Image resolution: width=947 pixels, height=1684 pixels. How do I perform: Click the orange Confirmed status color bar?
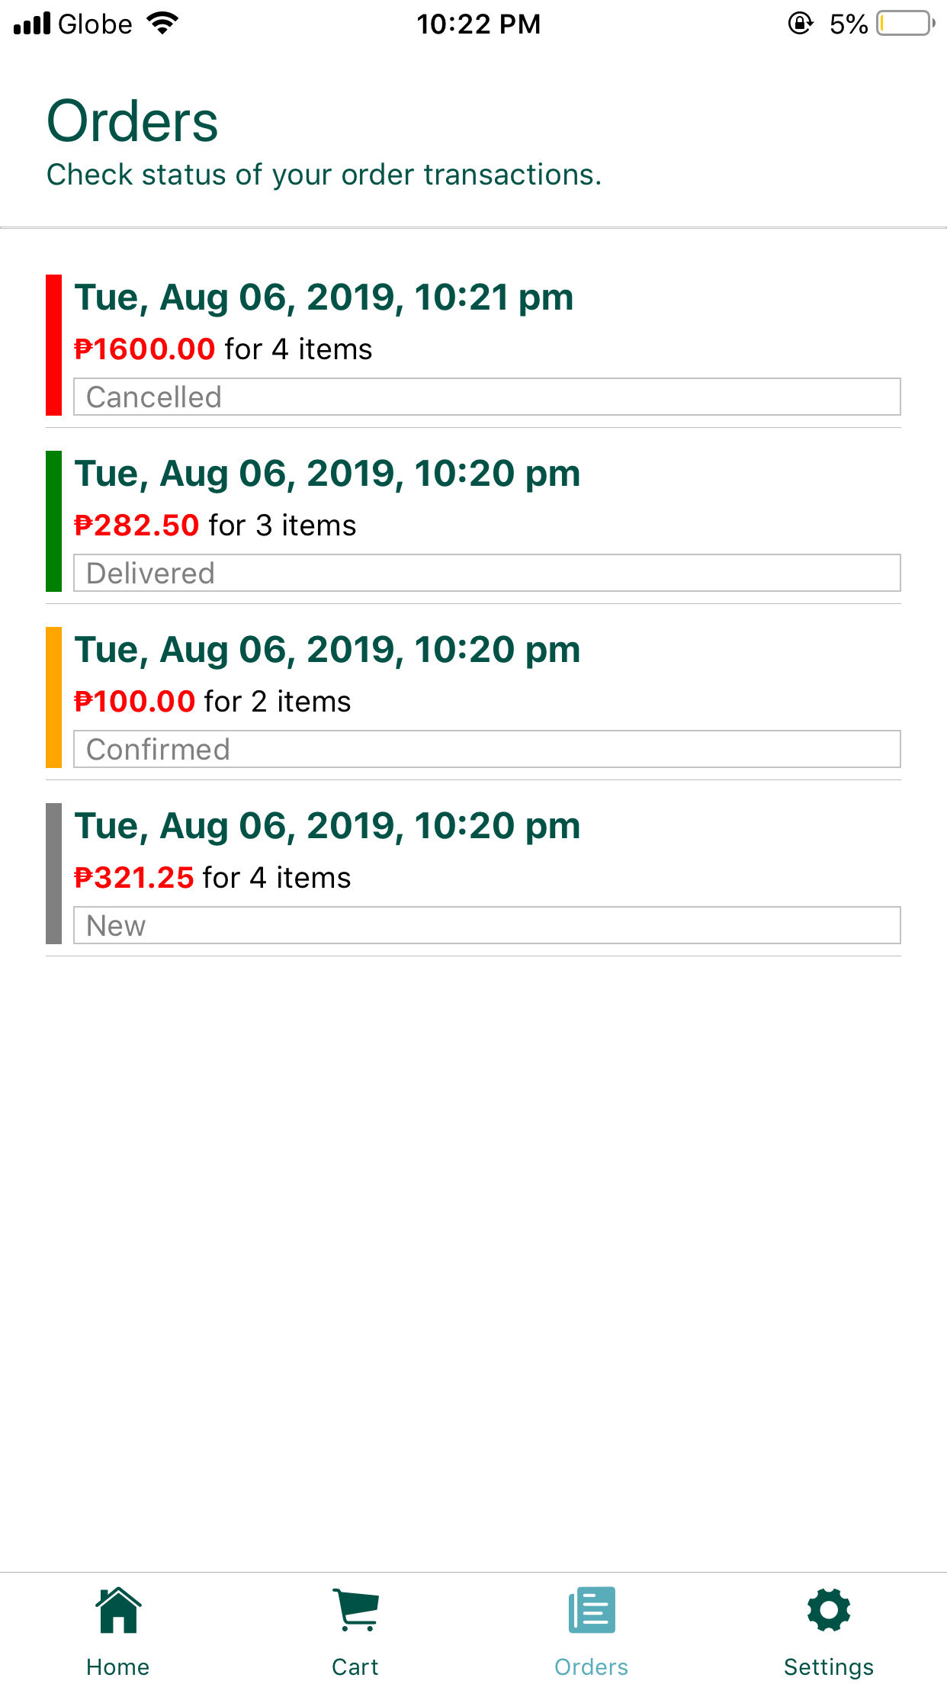[53, 697]
